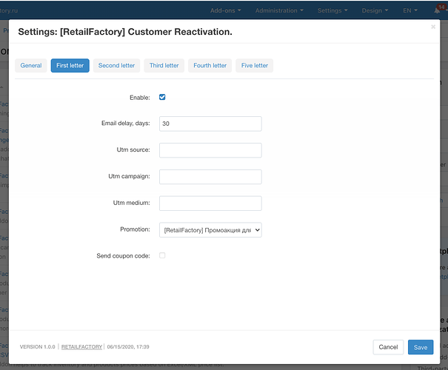
Task: Switch to the Fourth letter tab
Action: [210, 65]
